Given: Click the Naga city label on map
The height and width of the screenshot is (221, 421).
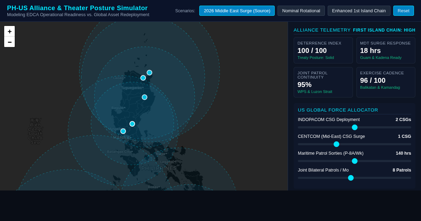Looking at the screenshot, I should pyautogui.click(x=161, y=154).
